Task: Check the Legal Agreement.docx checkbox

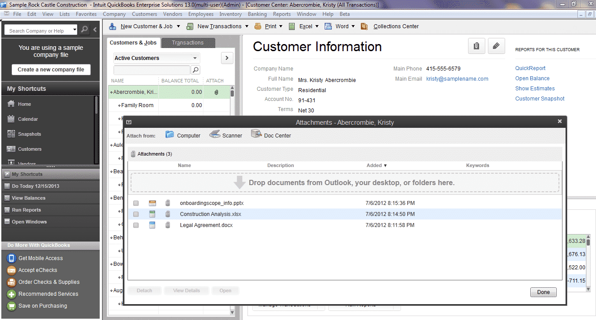Action: (x=136, y=225)
